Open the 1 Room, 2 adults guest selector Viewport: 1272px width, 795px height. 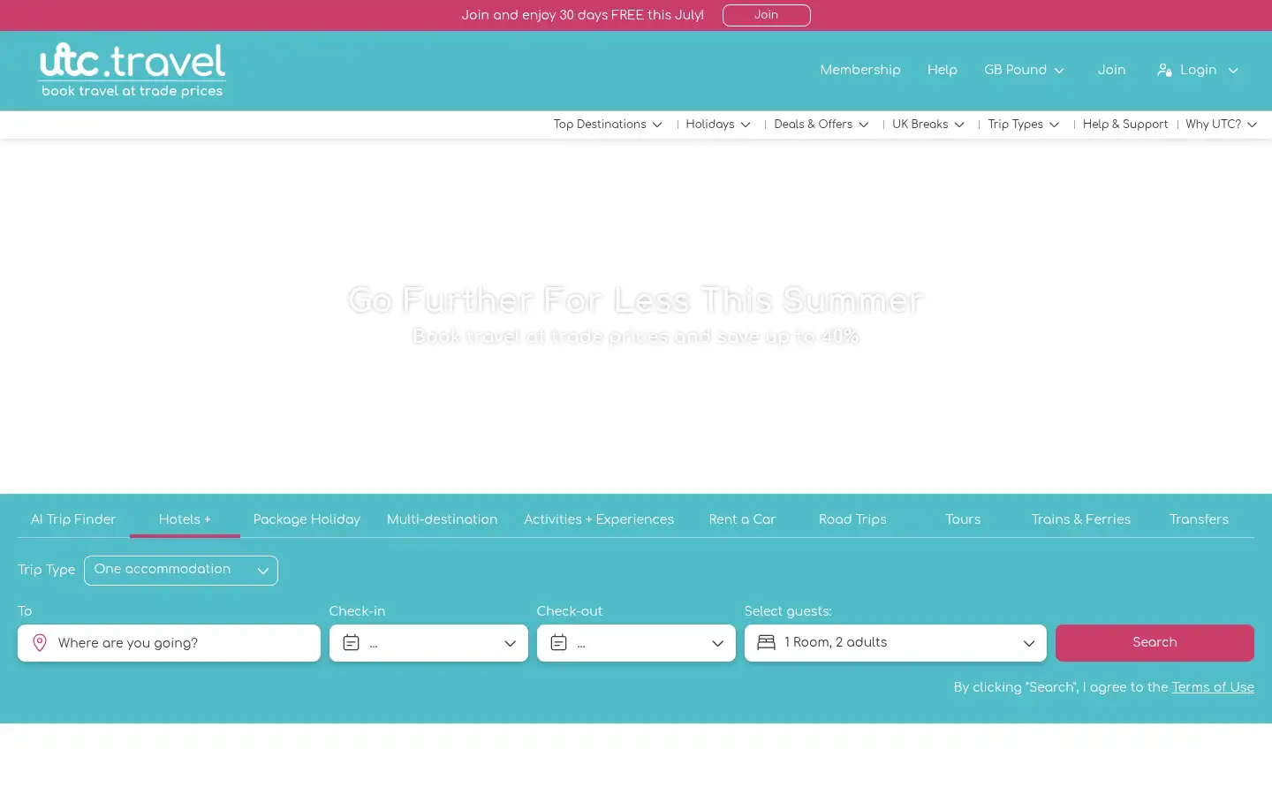pyautogui.click(x=896, y=643)
